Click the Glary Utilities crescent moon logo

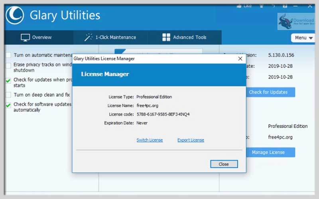click(15, 15)
